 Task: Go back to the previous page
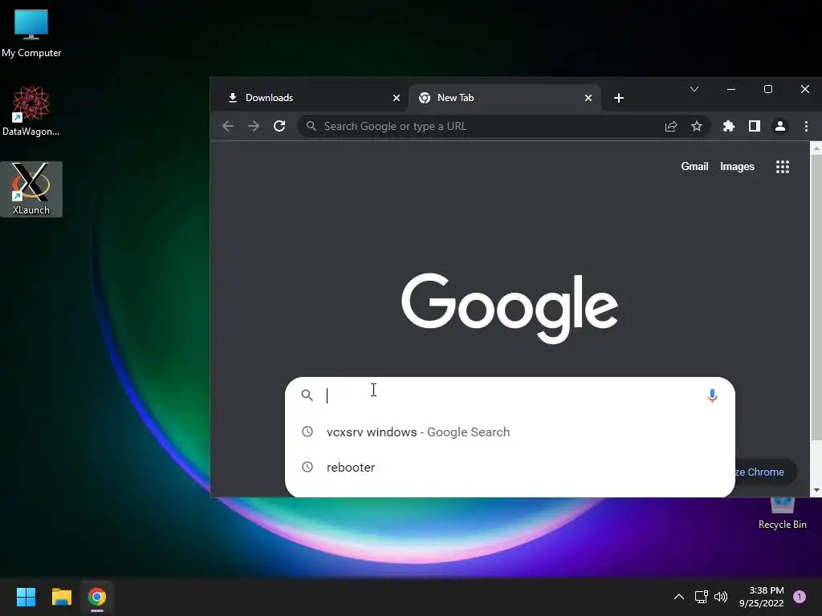(227, 126)
